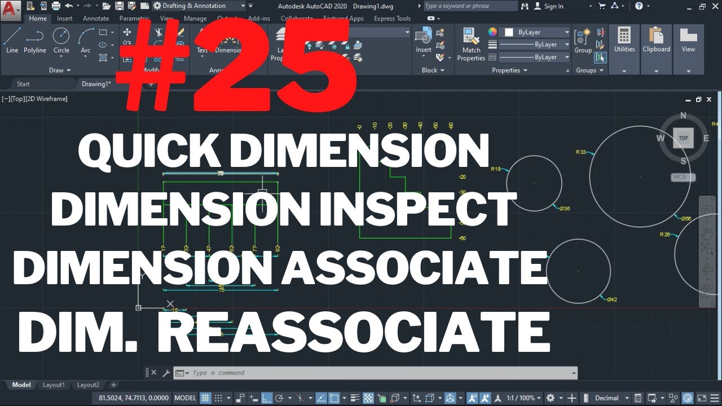Toggle polar tracking

(280, 398)
